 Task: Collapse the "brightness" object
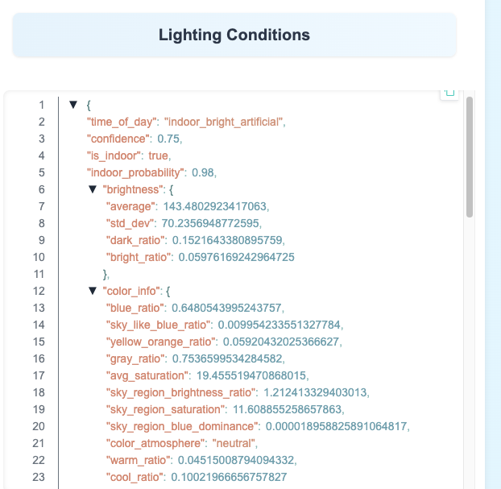tap(93, 189)
